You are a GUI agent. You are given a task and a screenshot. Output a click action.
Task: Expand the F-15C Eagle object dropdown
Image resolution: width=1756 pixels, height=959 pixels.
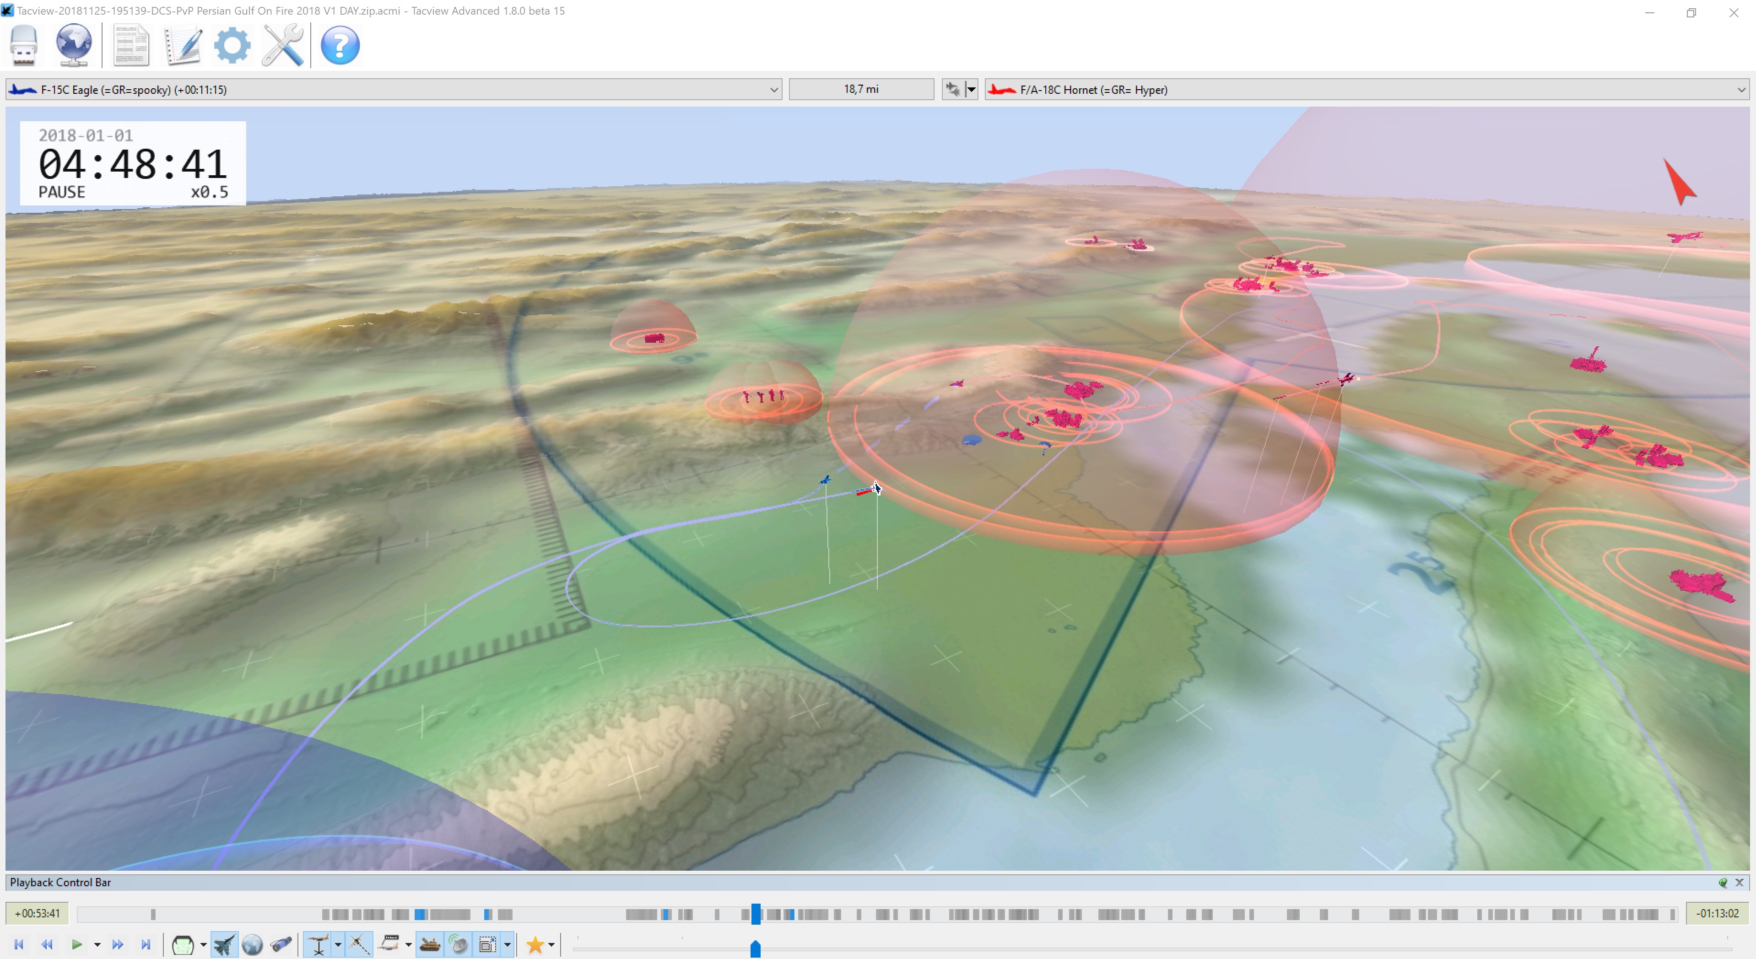point(774,89)
